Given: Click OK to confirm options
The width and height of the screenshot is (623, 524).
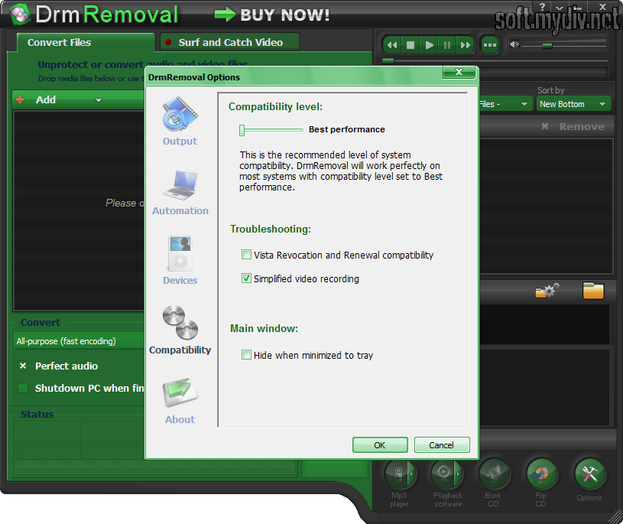Looking at the screenshot, I should 380,445.
